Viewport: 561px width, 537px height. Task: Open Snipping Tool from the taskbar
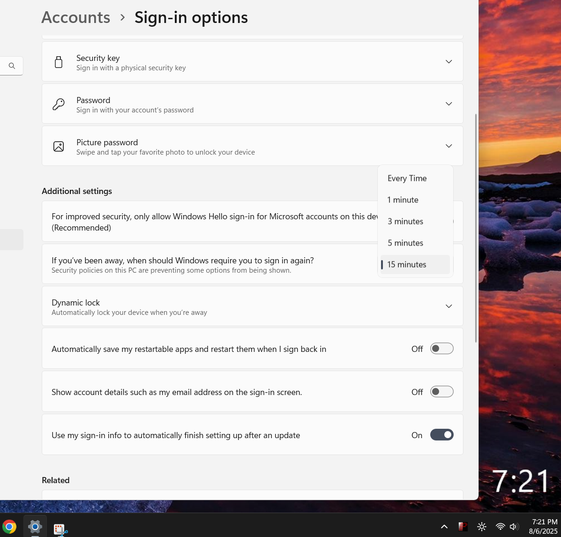point(60,529)
